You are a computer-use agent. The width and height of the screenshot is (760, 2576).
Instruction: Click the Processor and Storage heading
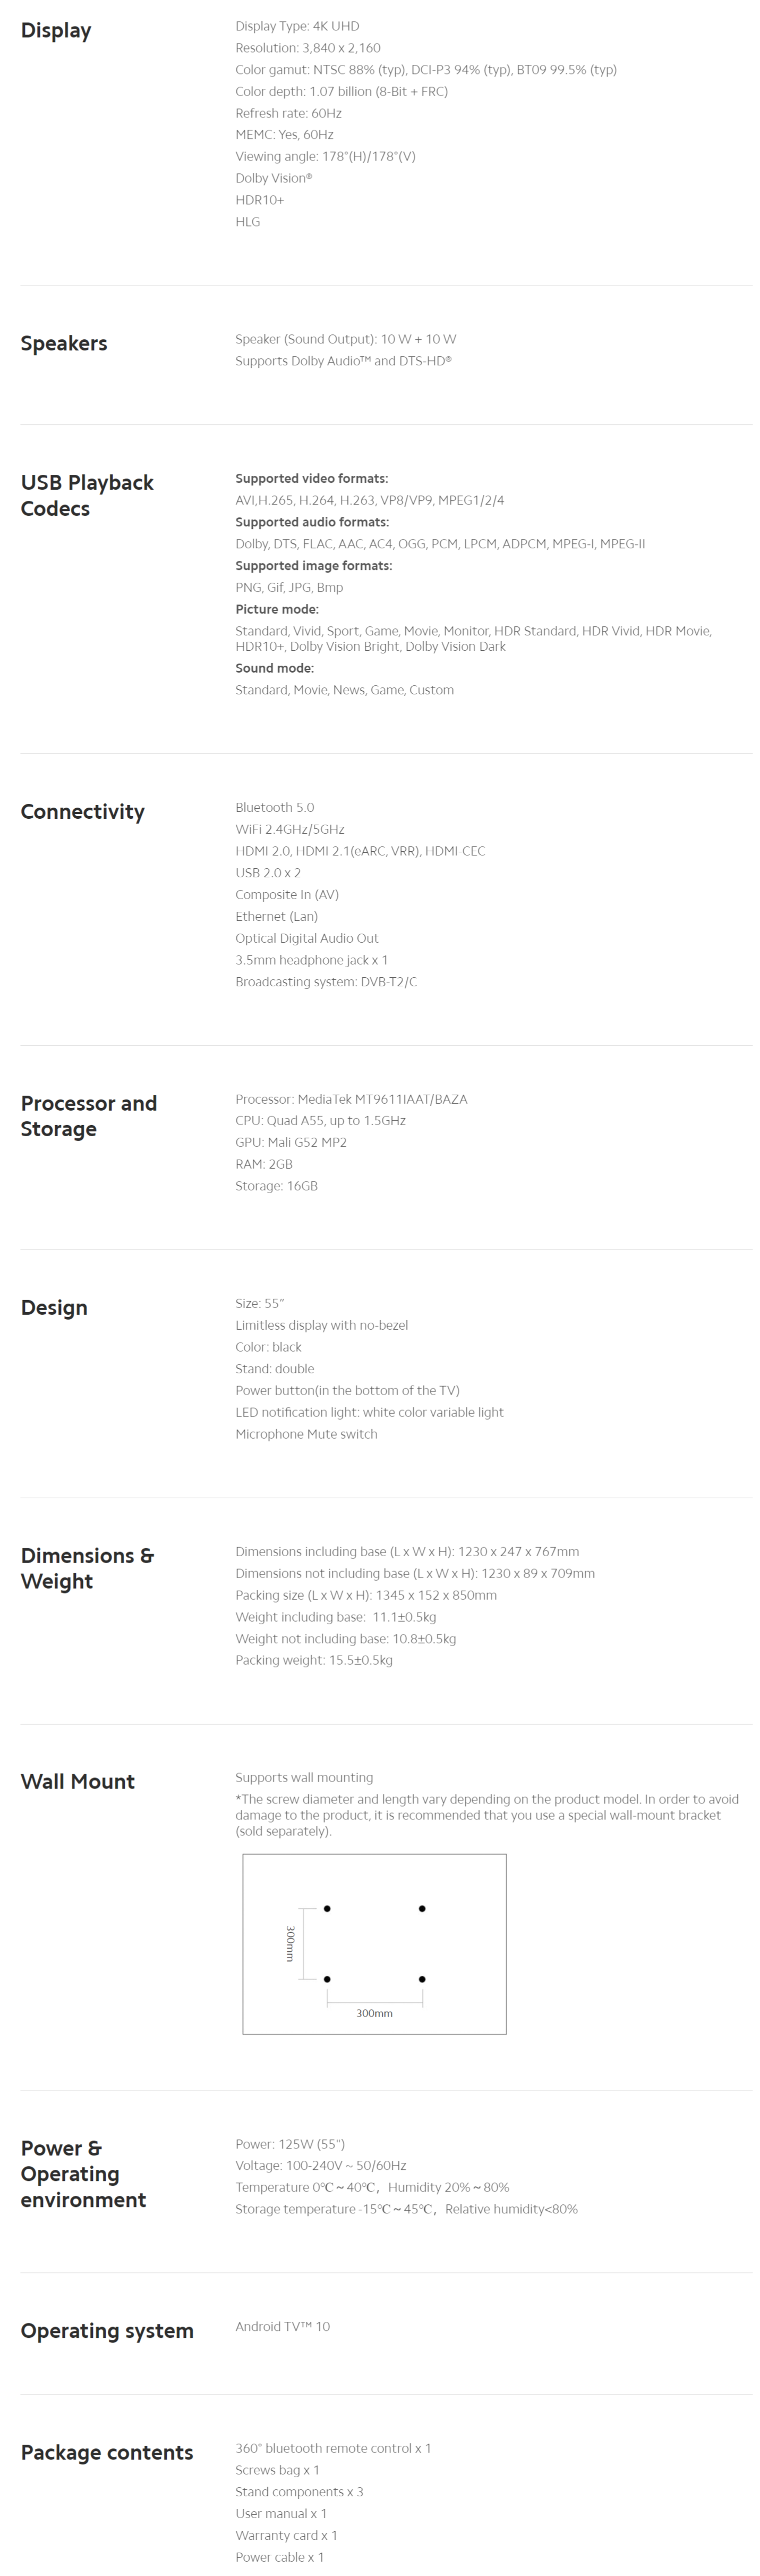click(x=89, y=1115)
